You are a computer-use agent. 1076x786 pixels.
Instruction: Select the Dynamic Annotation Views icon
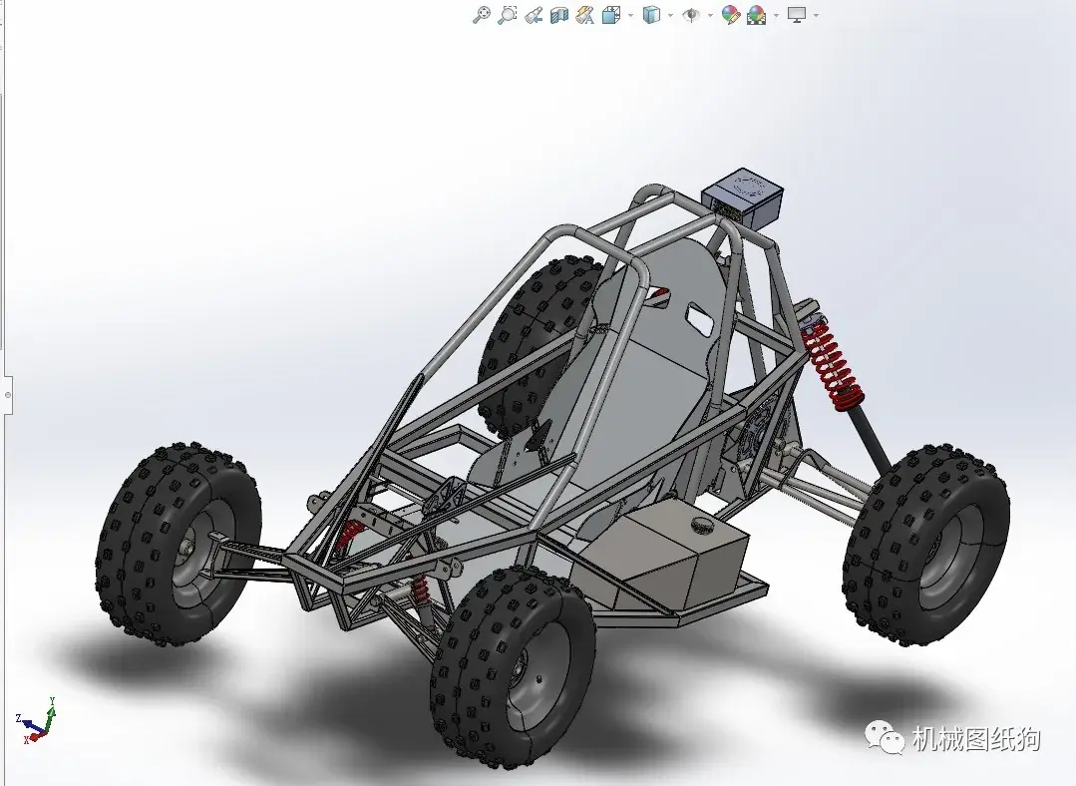pyautogui.click(x=583, y=15)
